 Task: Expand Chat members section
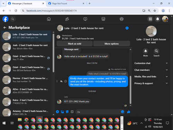[x=151, y=70]
